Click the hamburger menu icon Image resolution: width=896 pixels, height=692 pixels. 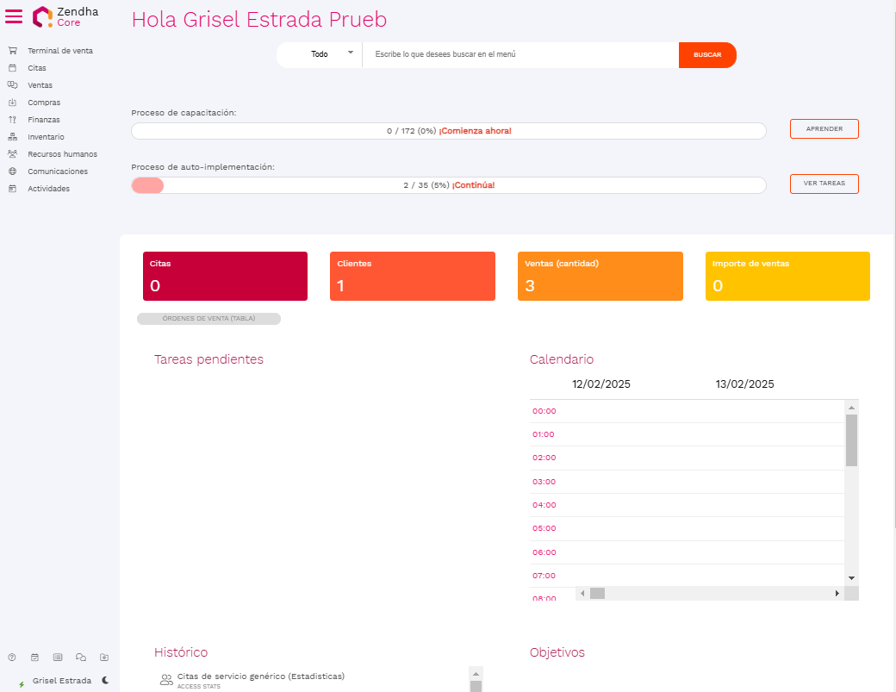tap(14, 16)
